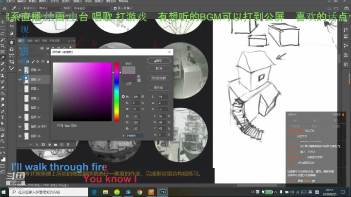The height and width of the screenshot is (197, 351).
Task: Hide layer 图层 27 with eye icon
Action: (x=19, y=117)
